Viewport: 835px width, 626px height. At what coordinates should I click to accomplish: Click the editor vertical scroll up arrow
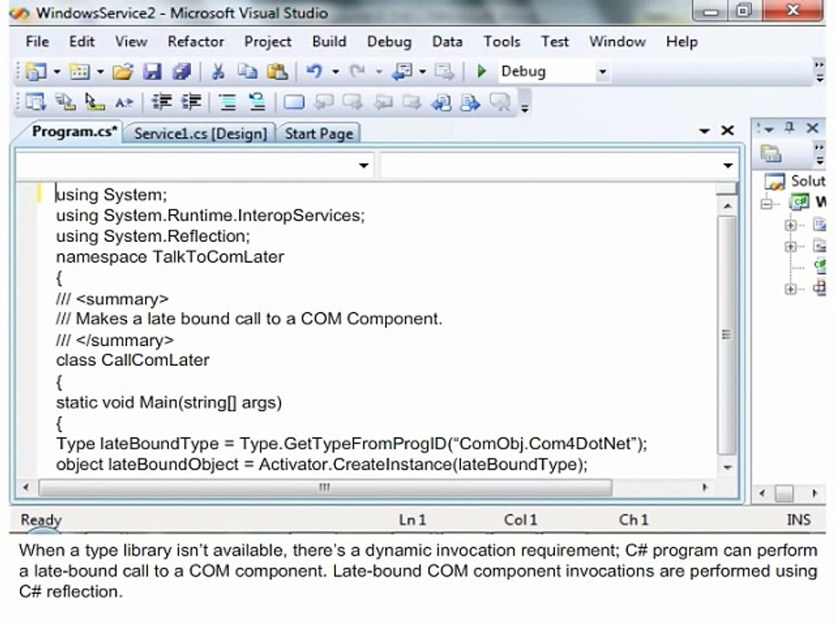coord(727,206)
